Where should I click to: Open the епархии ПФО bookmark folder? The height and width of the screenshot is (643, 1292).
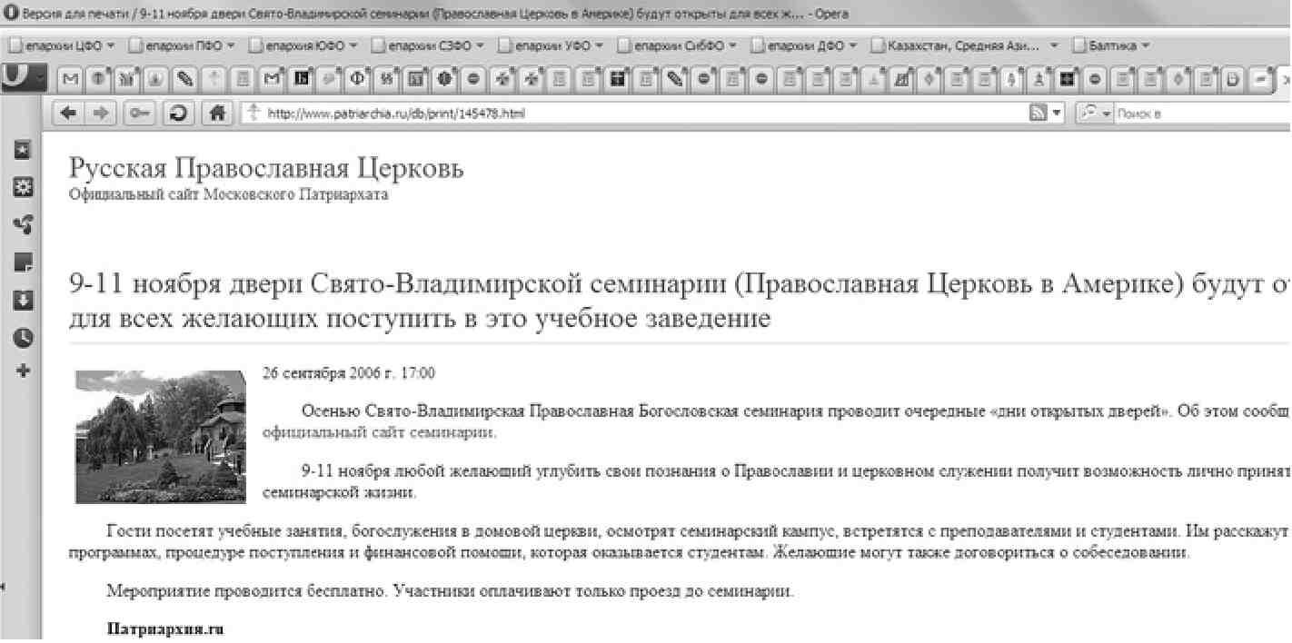pos(182,45)
